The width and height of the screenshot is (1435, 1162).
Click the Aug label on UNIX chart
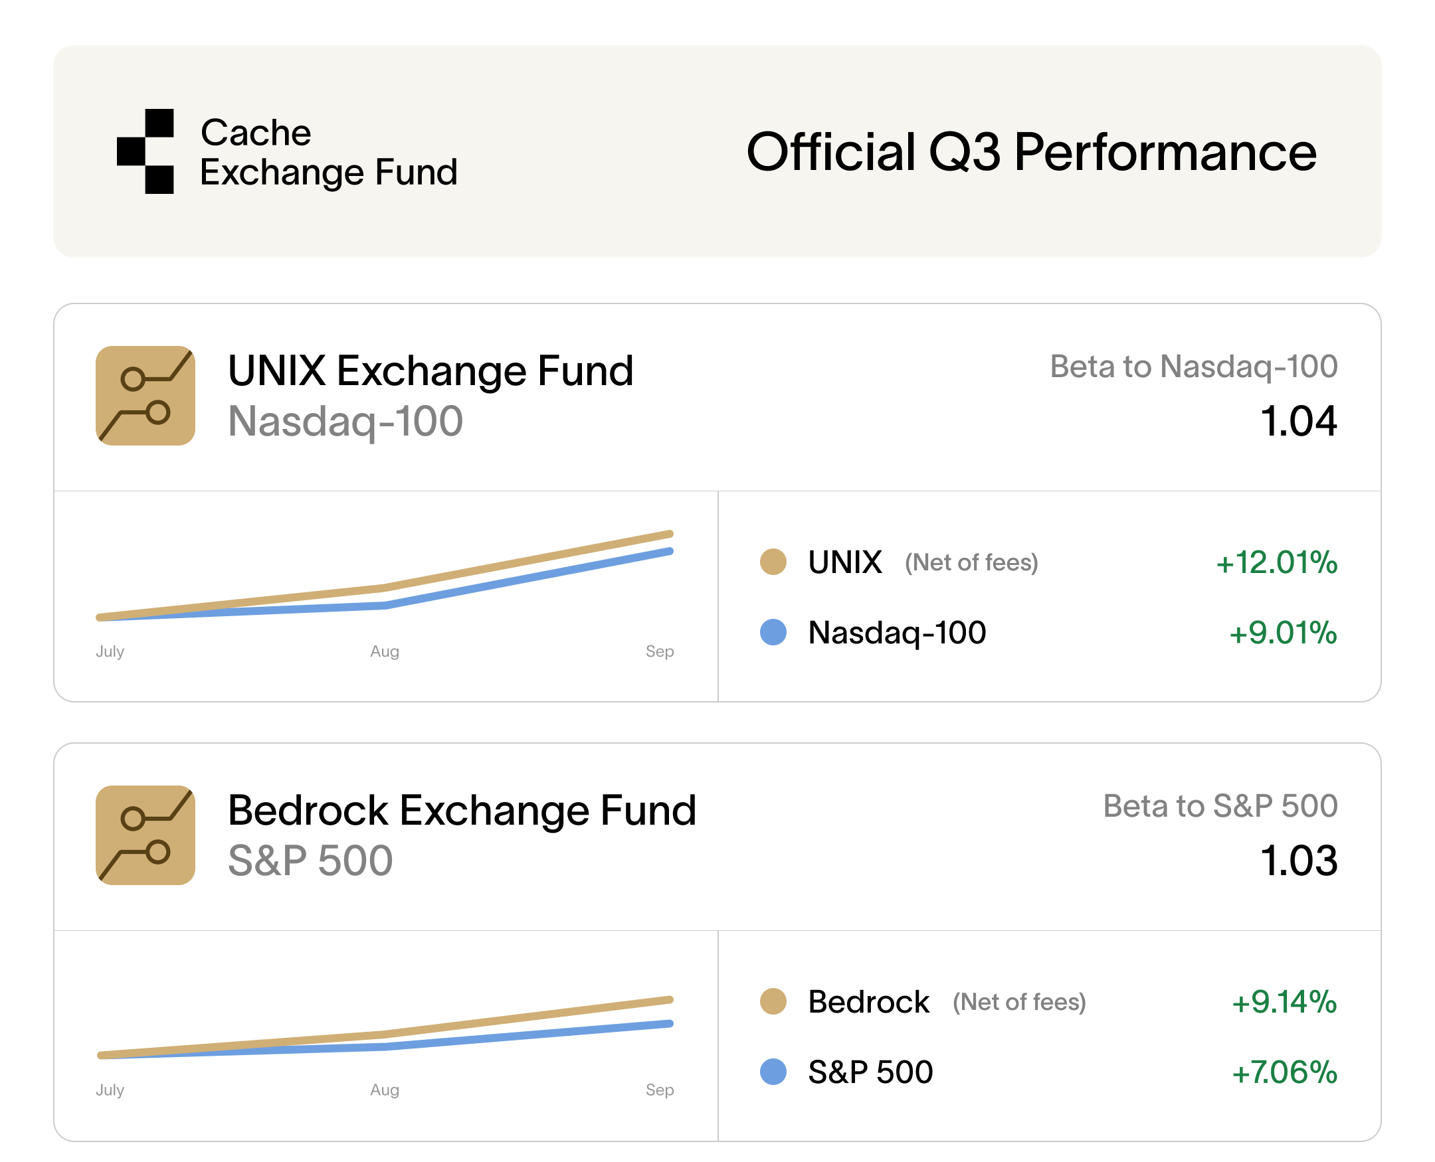(x=385, y=651)
